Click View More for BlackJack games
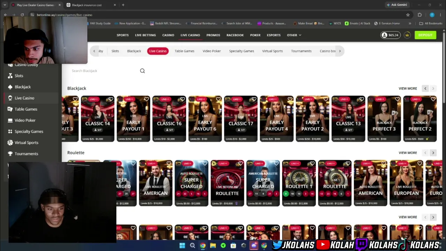 pyautogui.click(x=408, y=89)
